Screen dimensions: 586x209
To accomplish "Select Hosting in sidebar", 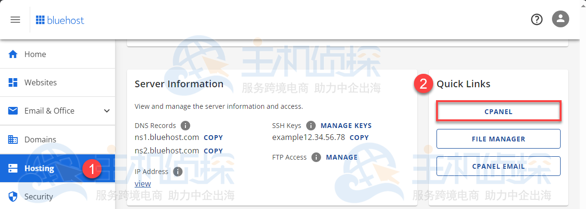I will (57, 168).
